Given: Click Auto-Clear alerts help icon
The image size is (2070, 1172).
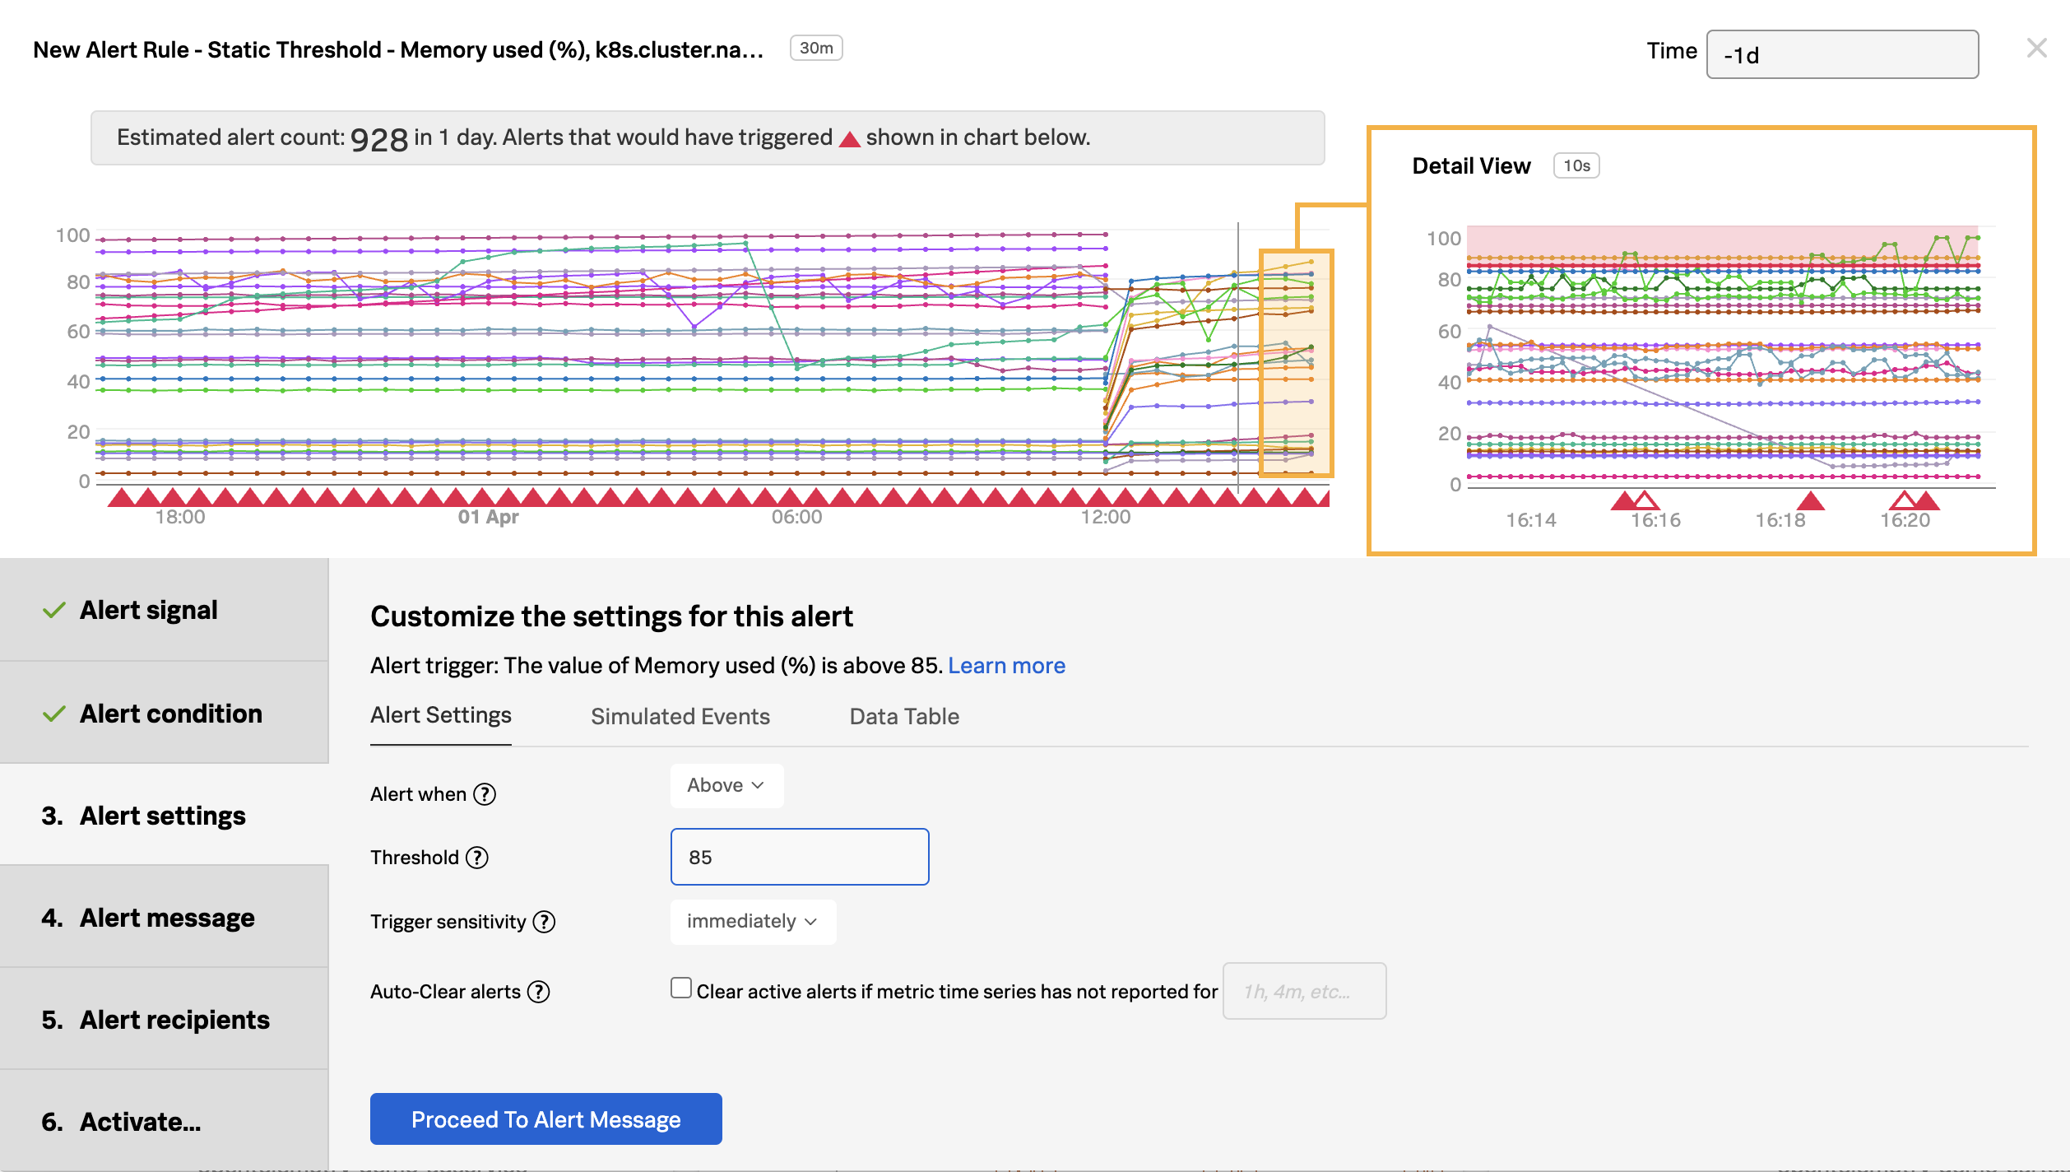Looking at the screenshot, I should pos(538,992).
